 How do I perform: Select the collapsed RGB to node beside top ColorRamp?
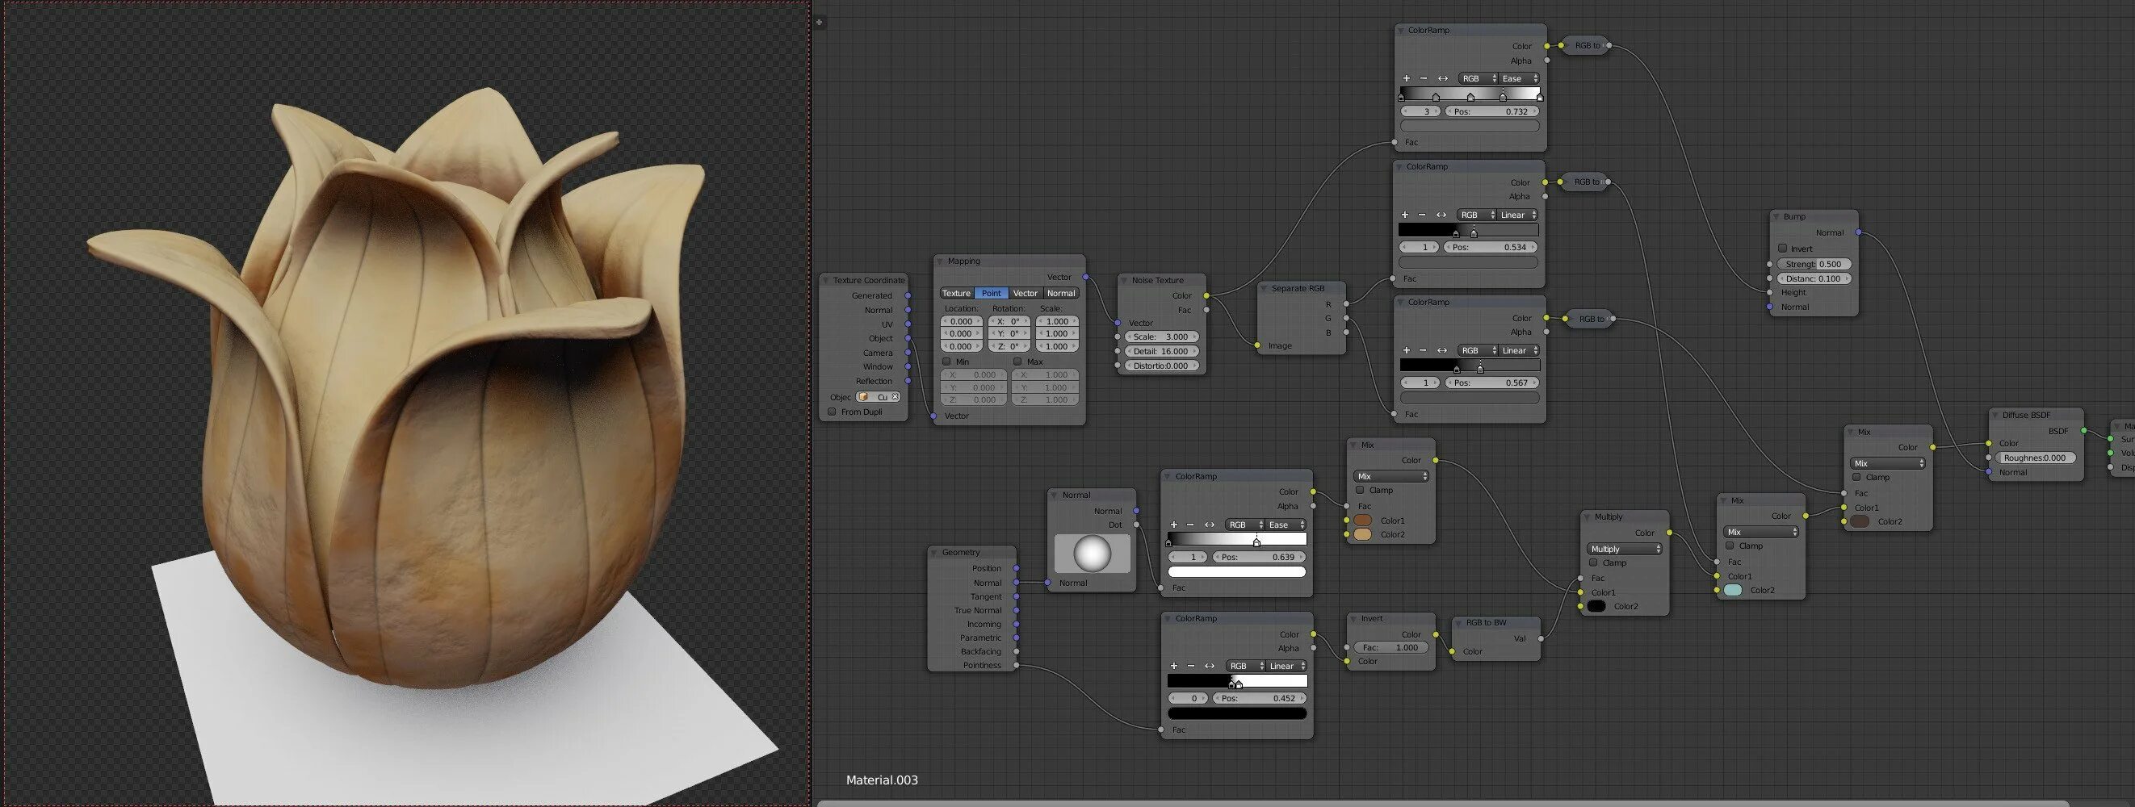pos(1584,45)
